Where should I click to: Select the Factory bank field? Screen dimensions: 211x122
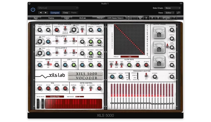click(51, 18)
